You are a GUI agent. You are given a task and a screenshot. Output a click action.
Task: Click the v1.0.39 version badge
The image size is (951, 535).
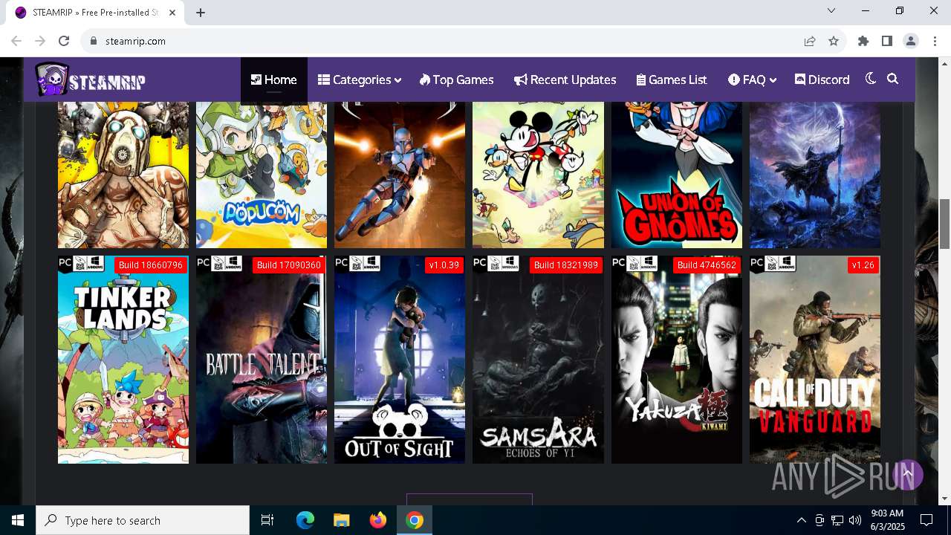(444, 265)
